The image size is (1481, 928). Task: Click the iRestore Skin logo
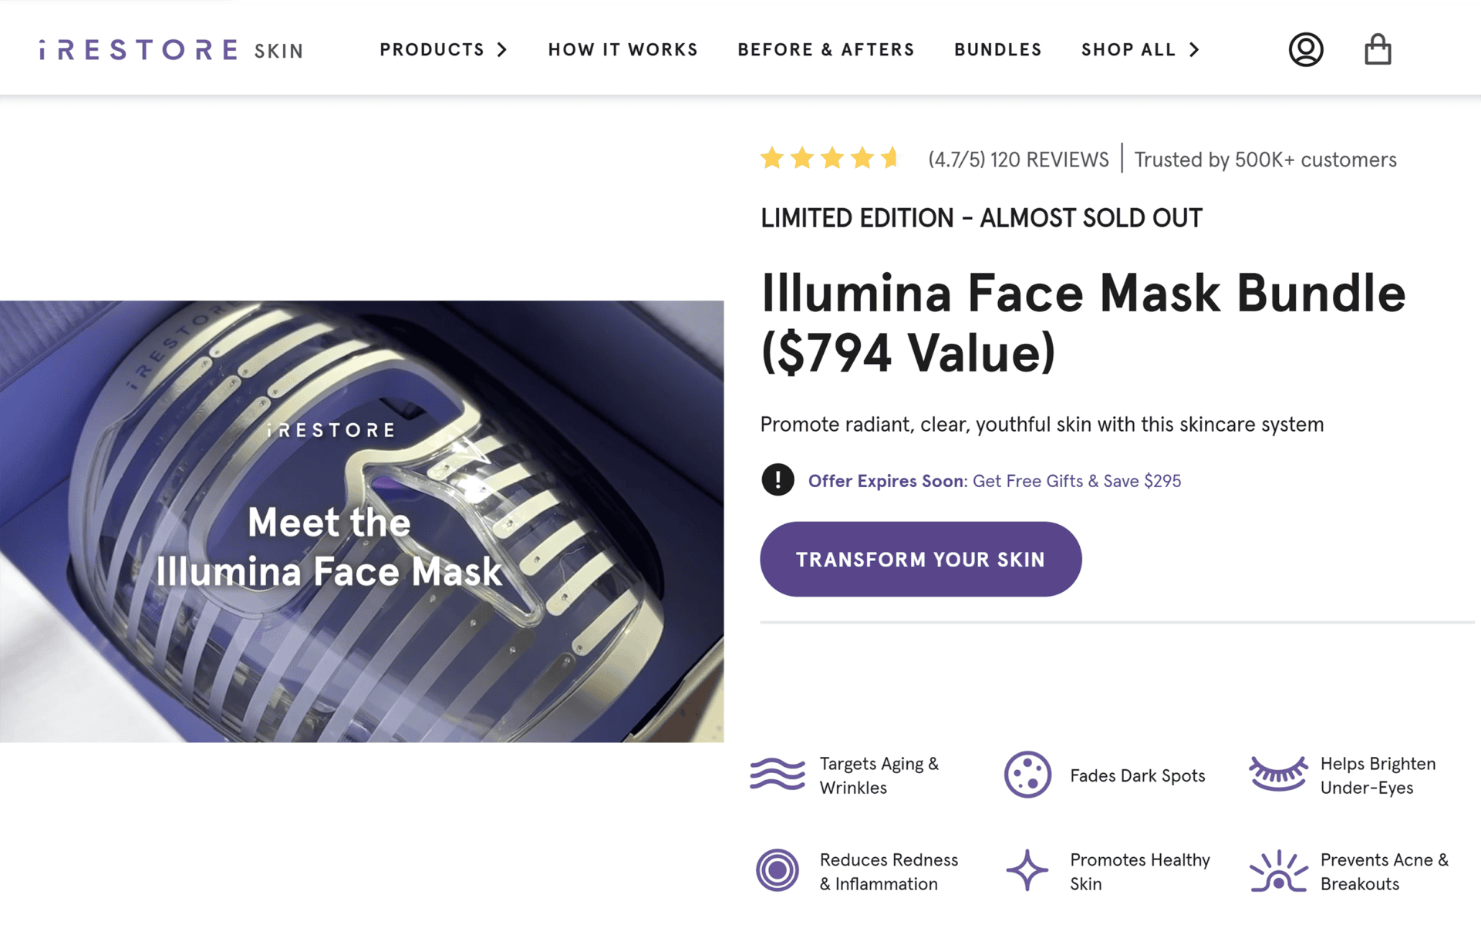tap(171, 50)
